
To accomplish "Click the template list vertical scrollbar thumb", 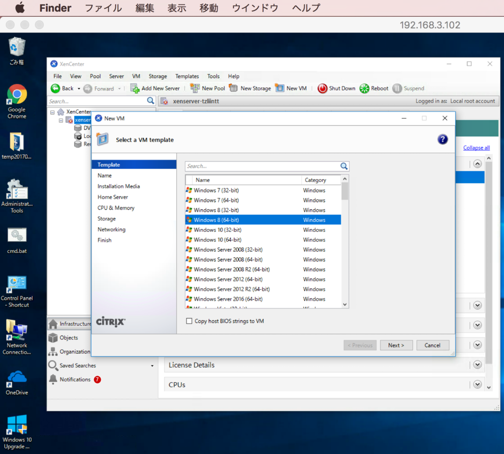I will (345, 191).
